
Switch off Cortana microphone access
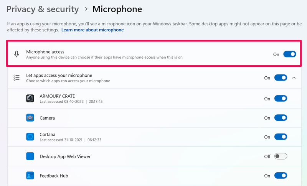(x=281, y=137)
